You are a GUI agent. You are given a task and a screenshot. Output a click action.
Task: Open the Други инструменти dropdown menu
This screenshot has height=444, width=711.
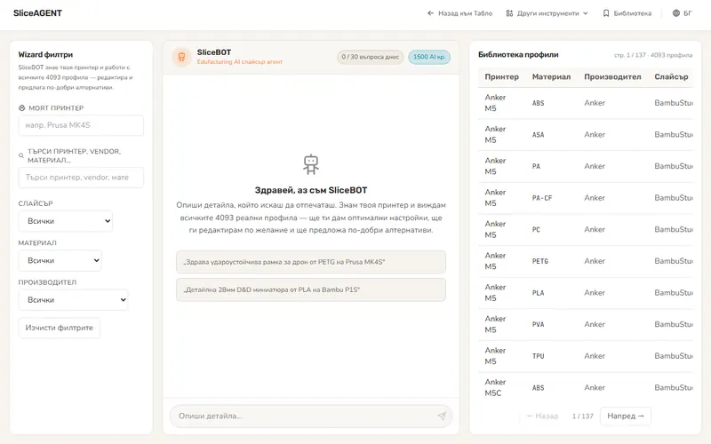coord(547,13)
